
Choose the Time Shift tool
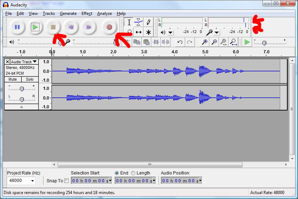[138, 32]
